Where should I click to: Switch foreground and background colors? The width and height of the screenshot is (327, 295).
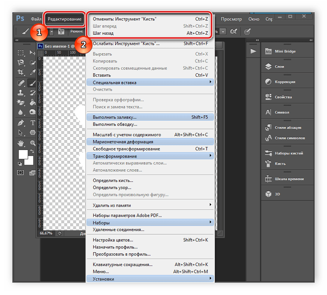(x=32, y=152)
